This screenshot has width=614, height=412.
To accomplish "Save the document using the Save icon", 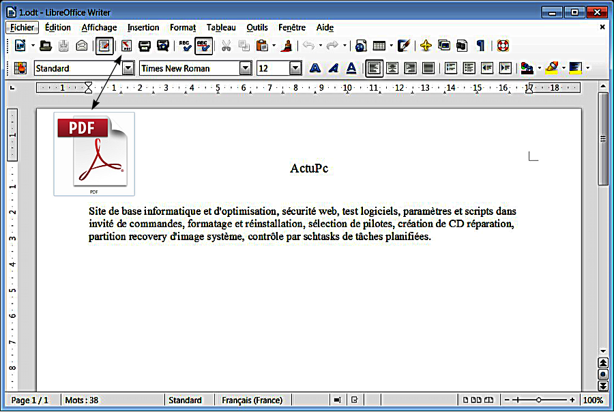I will (x=63, y=46).
